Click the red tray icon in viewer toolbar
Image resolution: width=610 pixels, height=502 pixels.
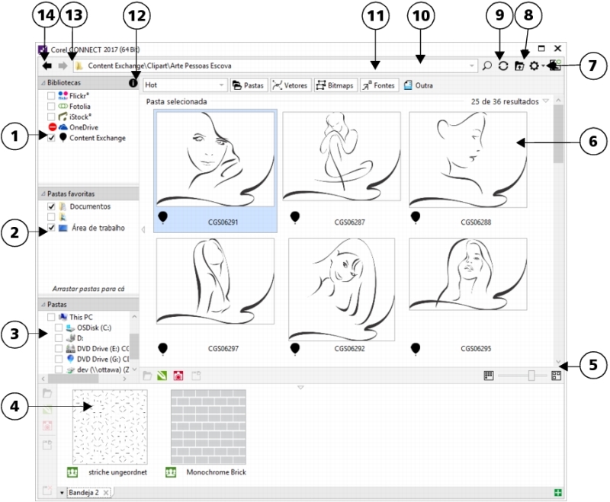[x=178, y=376]
